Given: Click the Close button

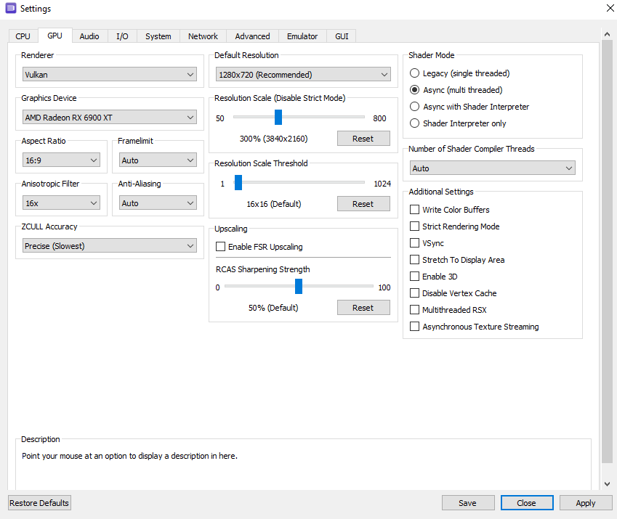Looking at the screenshot, I should [527, 503].
